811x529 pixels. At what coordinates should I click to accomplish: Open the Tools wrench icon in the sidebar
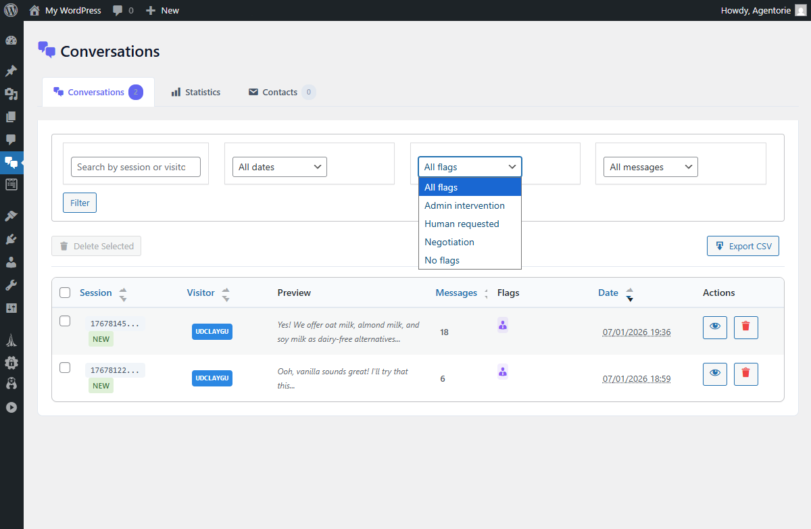(x=11, y=284)
